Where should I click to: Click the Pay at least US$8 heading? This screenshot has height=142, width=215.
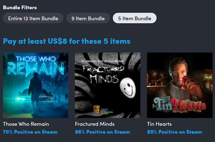click(x=67, y=41)
